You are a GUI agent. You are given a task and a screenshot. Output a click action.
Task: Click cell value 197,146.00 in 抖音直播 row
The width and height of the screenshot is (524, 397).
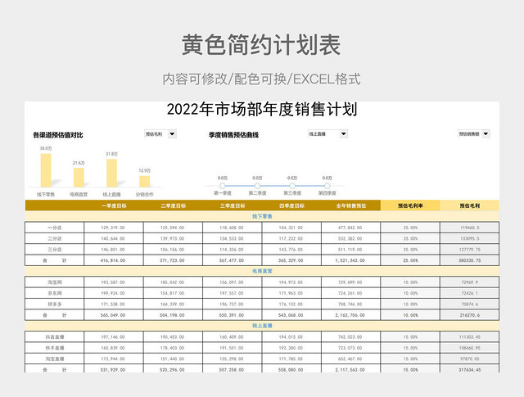(x=113, y=337)
